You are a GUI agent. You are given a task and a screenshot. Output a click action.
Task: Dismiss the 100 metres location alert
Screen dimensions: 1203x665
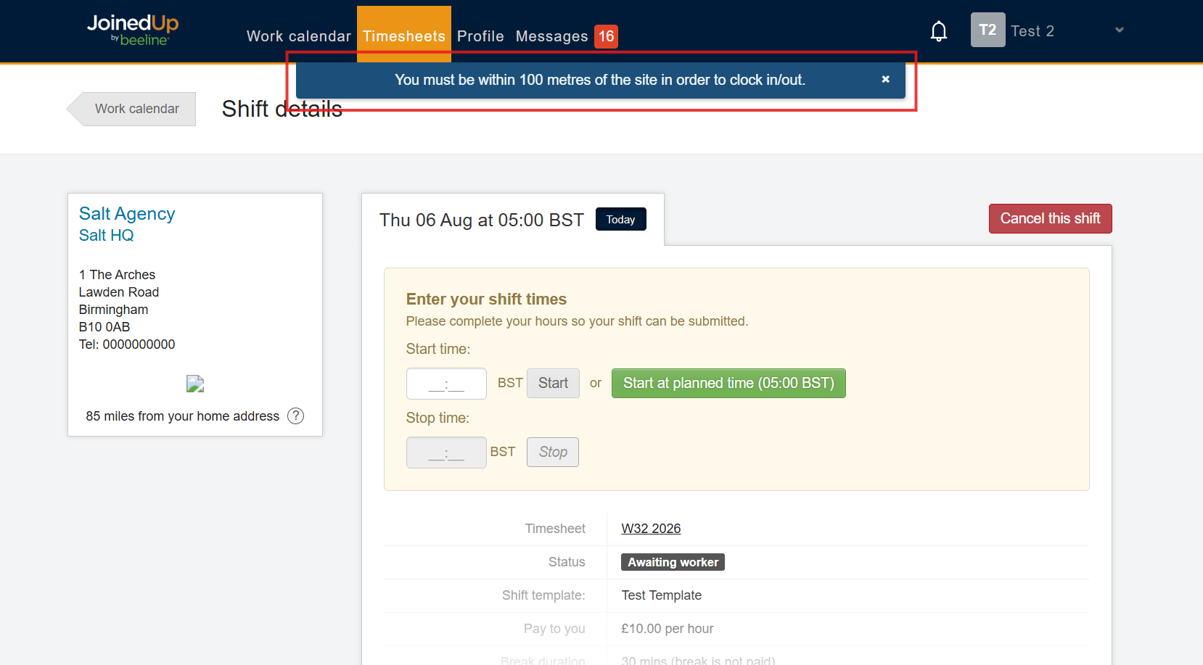click(885, 79)
